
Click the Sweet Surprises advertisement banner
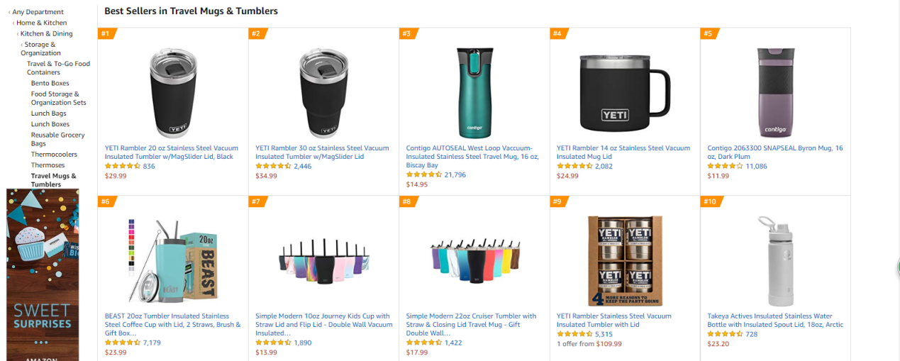pyautogui.click(x=43, y=274)
